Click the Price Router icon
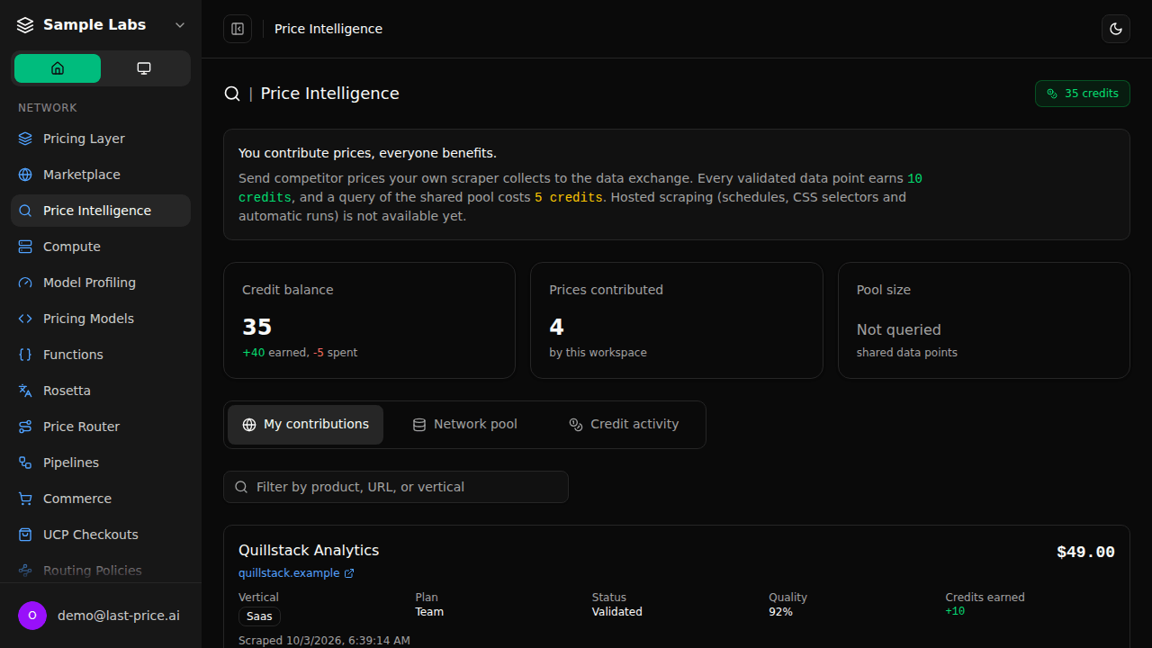 [x=25, y=427]
